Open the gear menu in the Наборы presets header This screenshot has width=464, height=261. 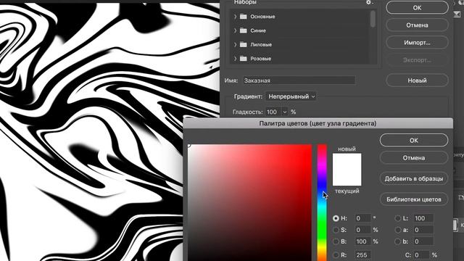point(369,2)
